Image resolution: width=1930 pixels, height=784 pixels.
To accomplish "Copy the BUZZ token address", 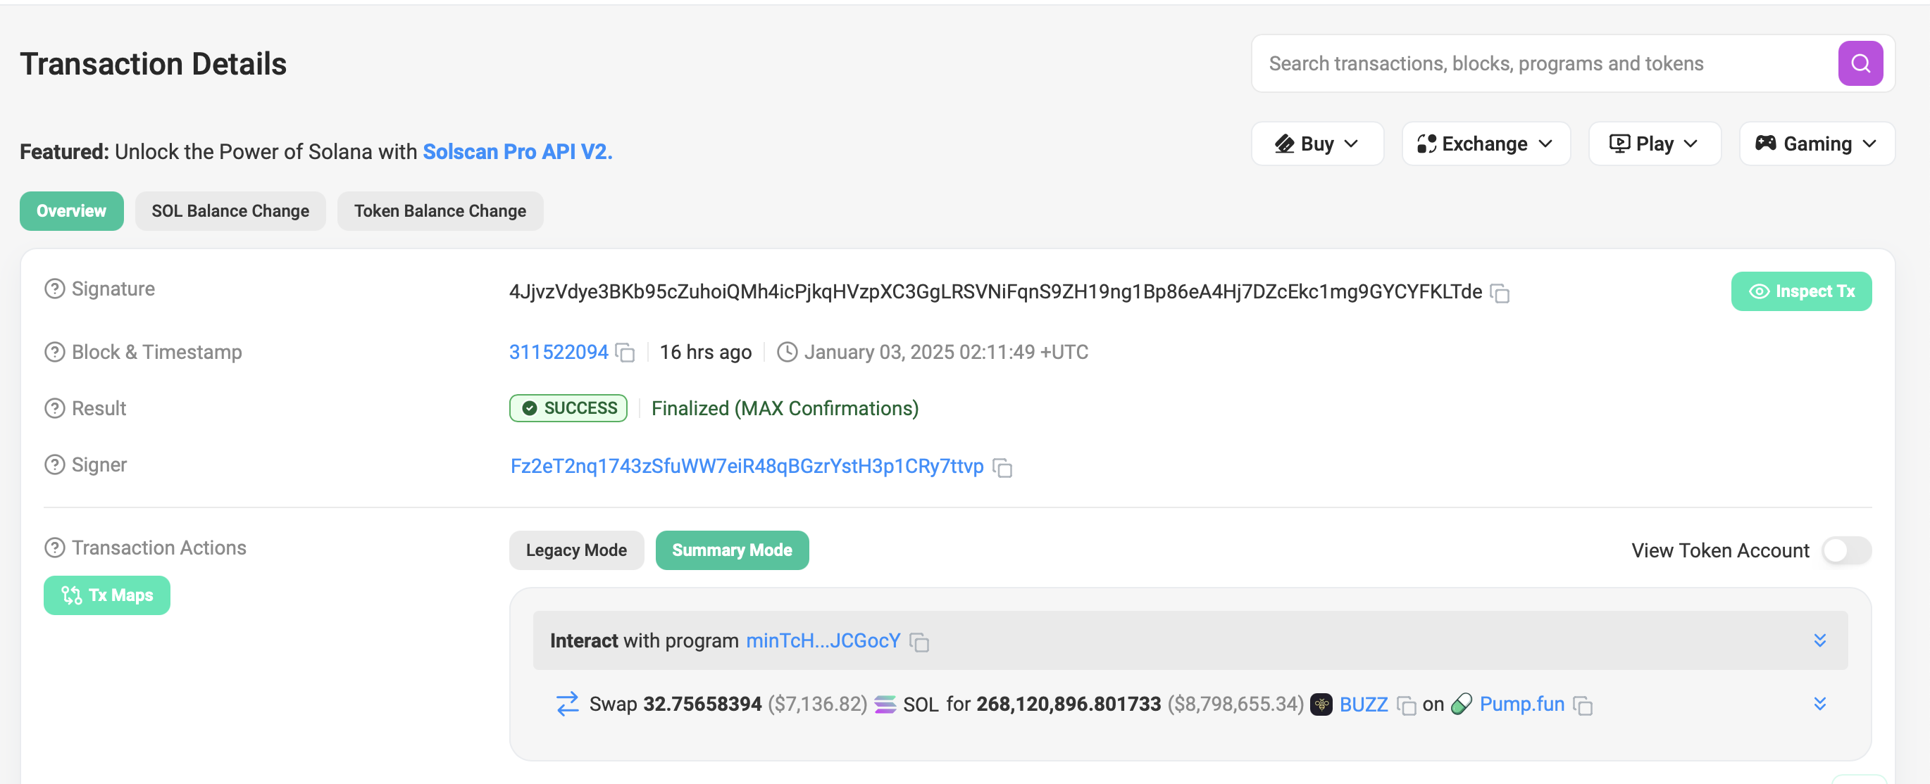I will pyautogui.click(x=1406, y=705).
